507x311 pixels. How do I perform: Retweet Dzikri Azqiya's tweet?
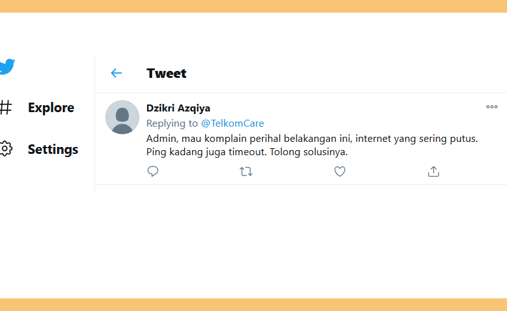pos(246,172)
